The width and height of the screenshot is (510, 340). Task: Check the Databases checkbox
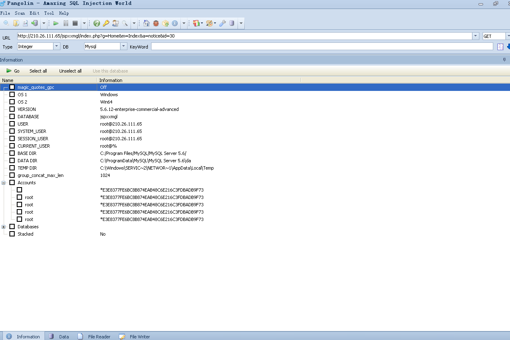(x=12, y=227)
